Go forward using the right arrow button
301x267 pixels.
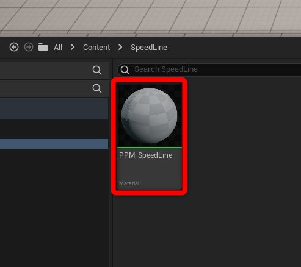29,47
